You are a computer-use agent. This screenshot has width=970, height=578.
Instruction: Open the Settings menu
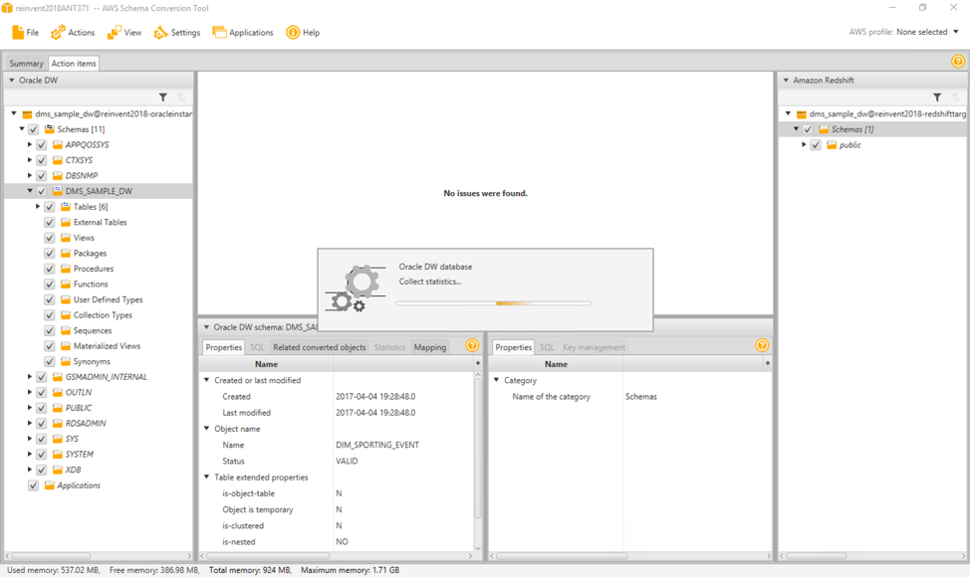177,32
